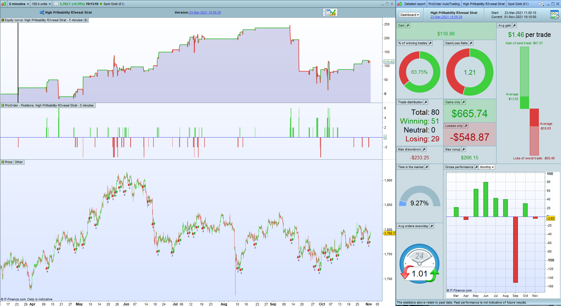Click the September loss bar in Gross performance

516,250
